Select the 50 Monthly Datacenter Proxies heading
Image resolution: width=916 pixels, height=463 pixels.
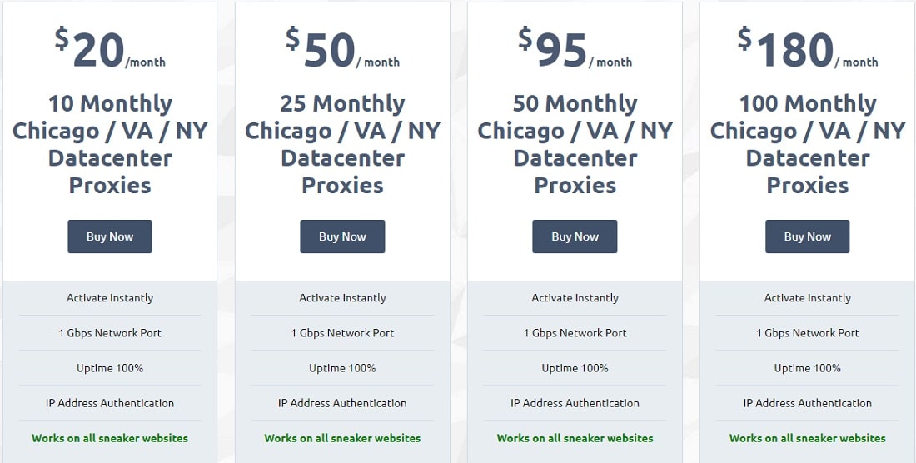575,144
